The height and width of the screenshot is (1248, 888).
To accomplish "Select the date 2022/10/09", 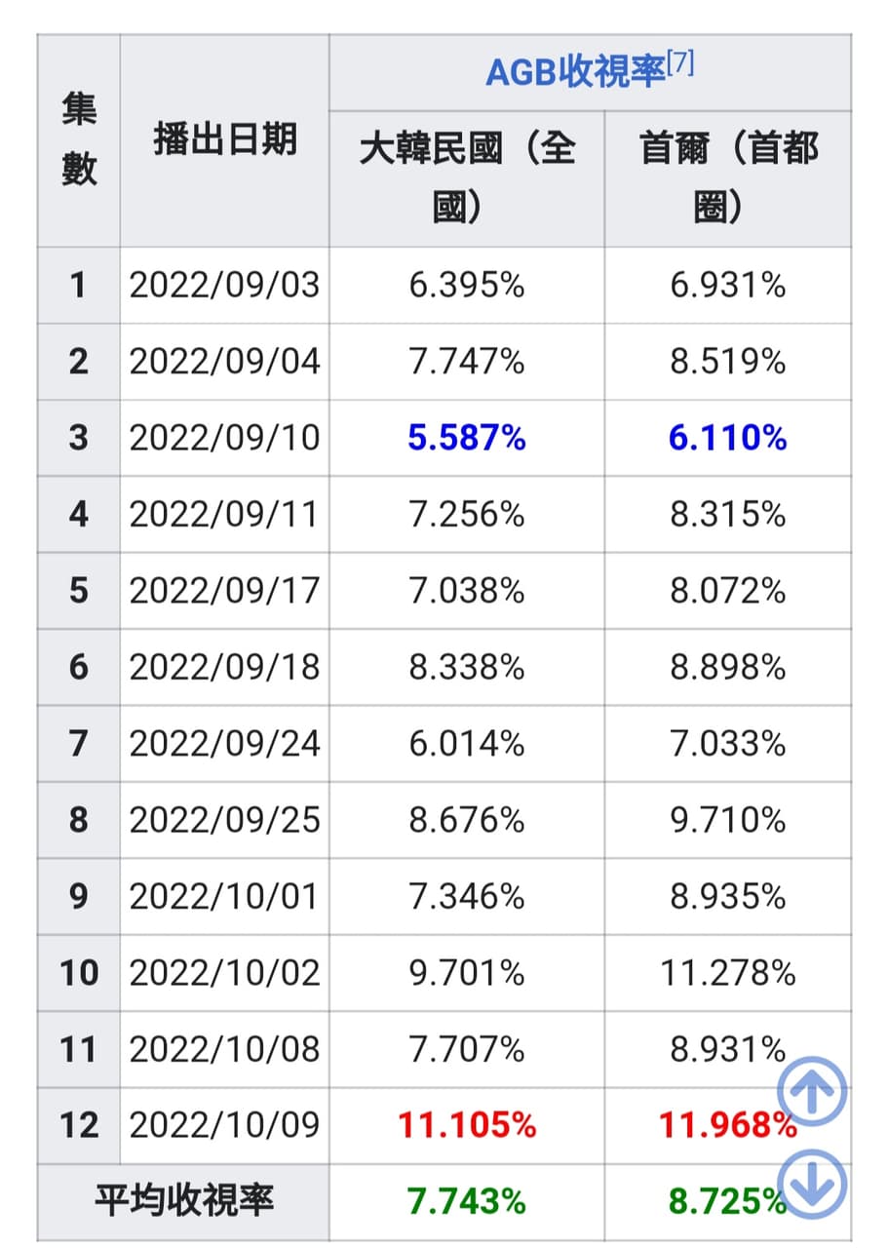I will pos(224,1126).
